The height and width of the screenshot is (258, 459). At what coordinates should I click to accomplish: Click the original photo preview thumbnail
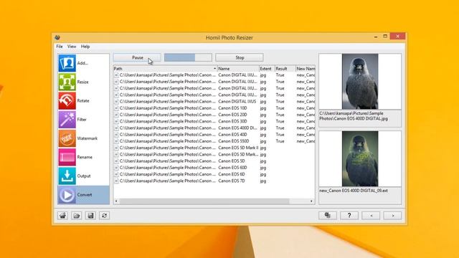(x=360, y=81)
